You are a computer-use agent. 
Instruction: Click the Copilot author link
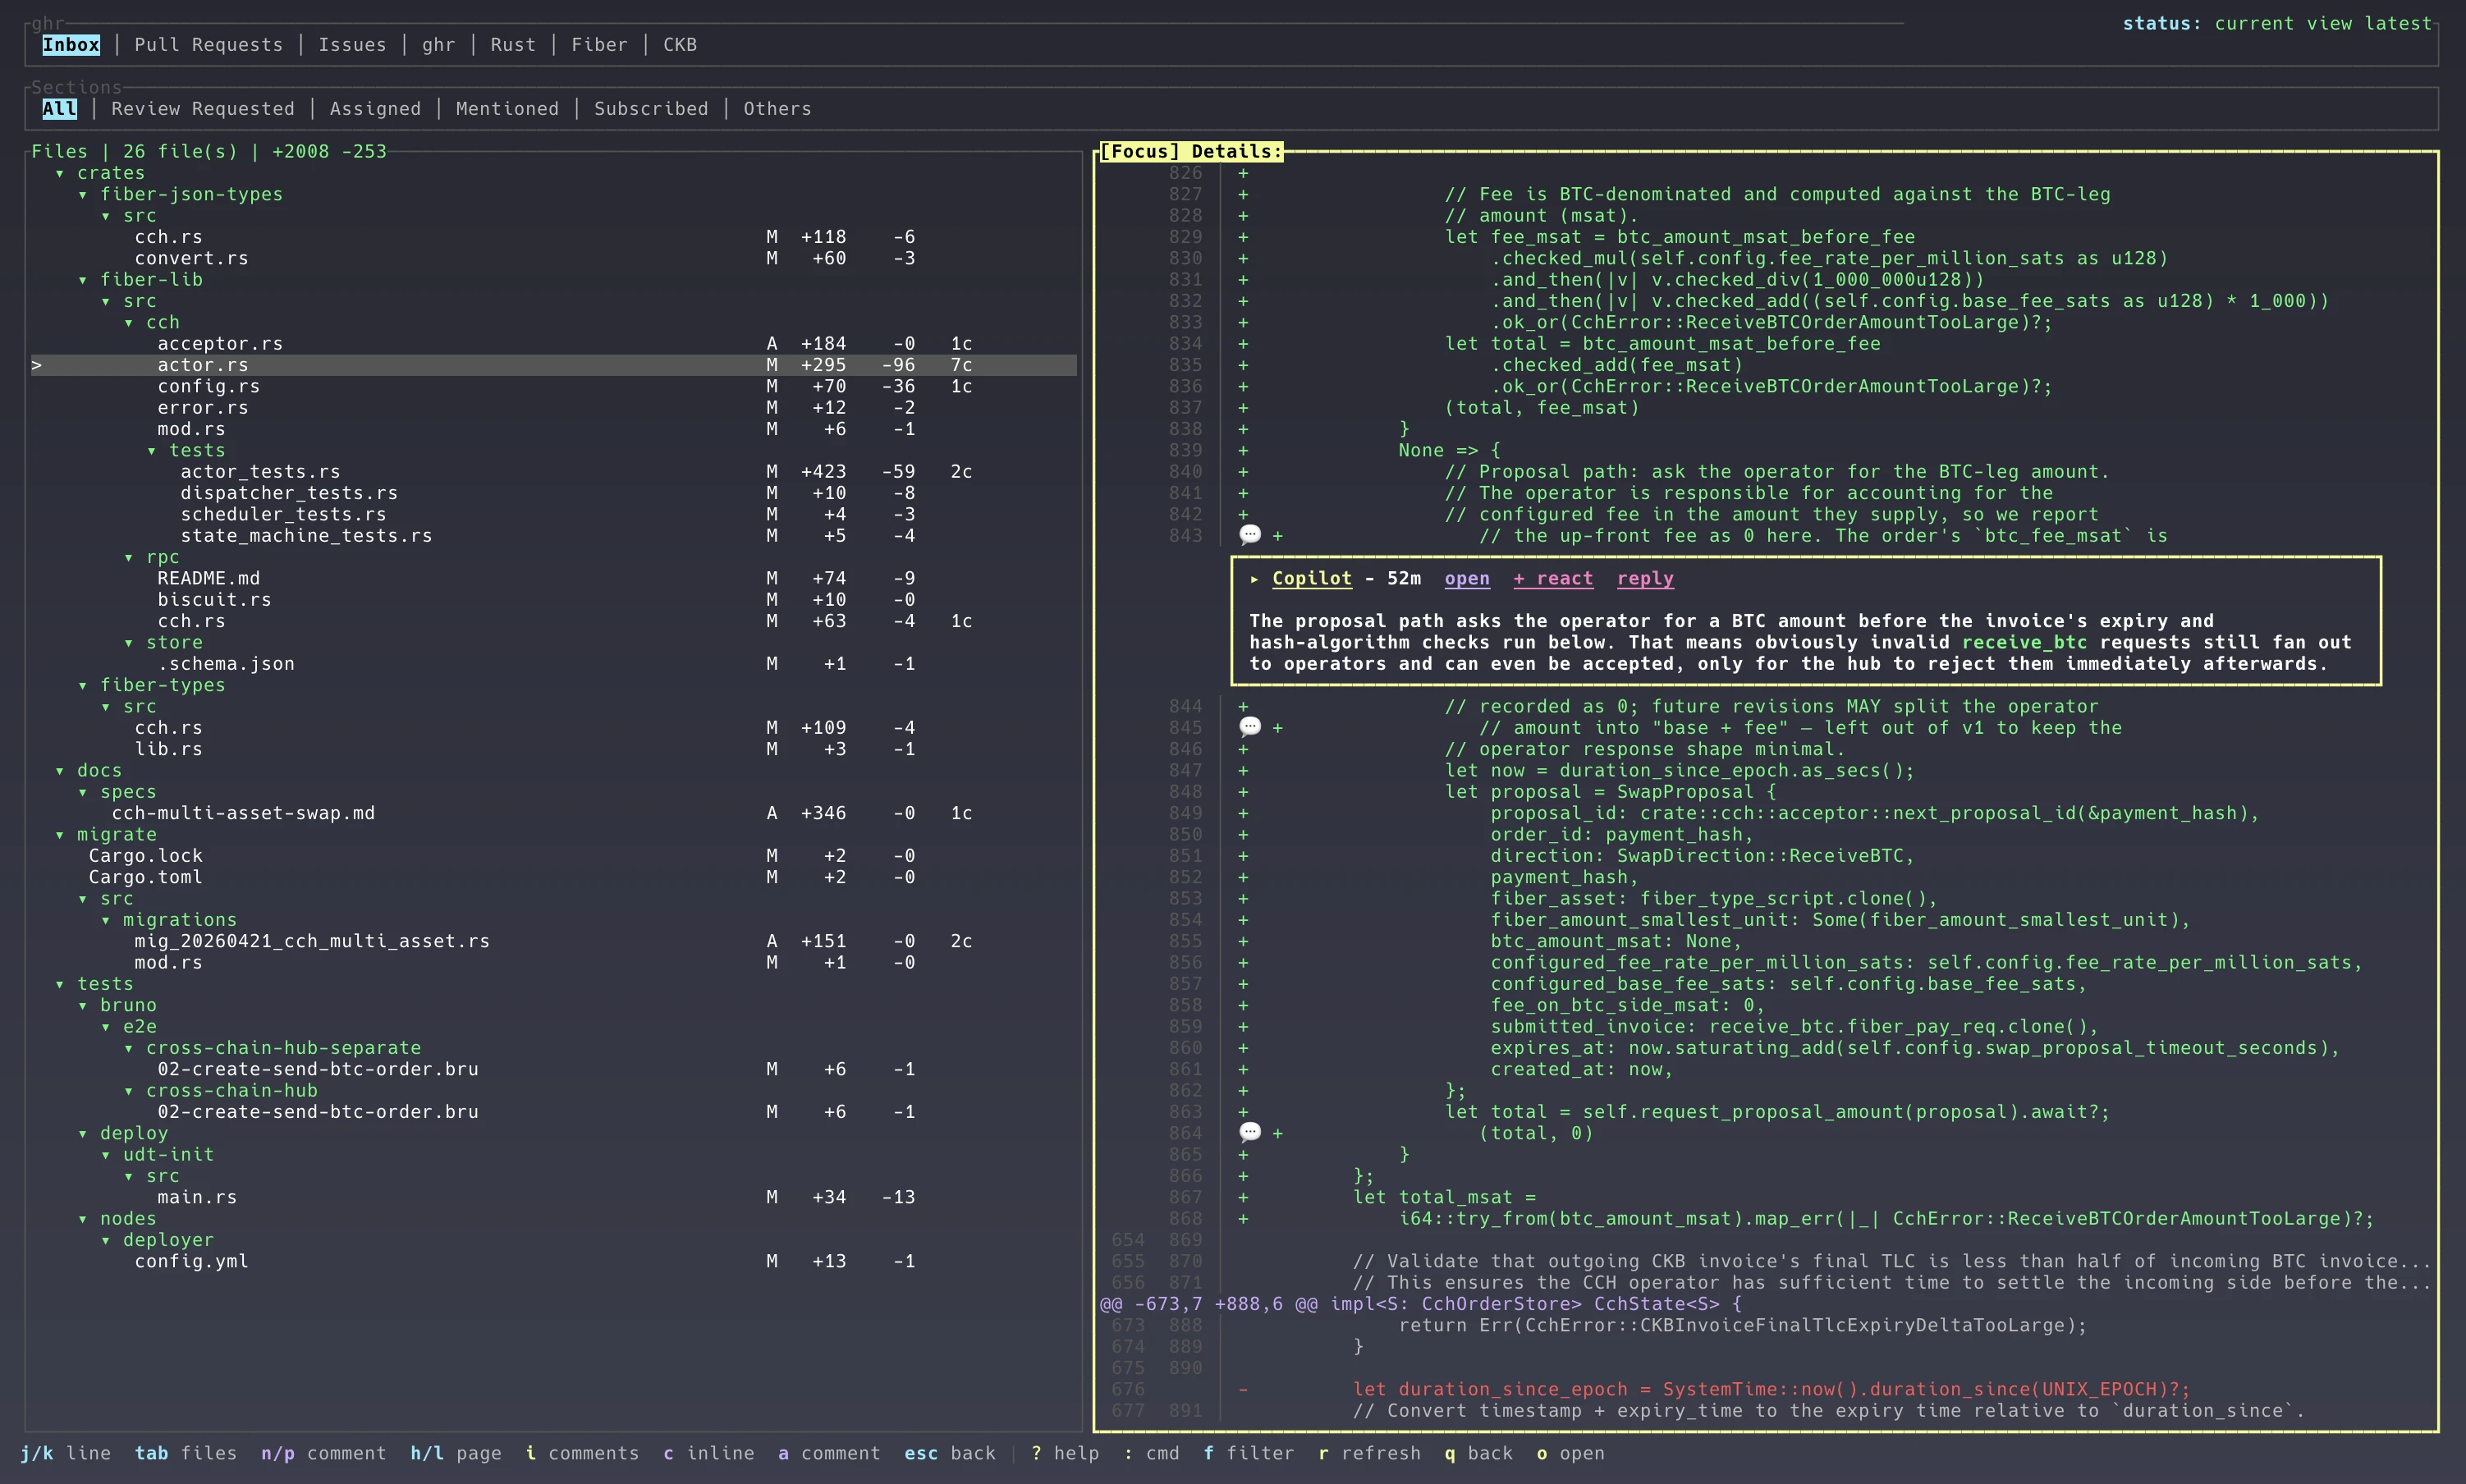click(1311, 578)
